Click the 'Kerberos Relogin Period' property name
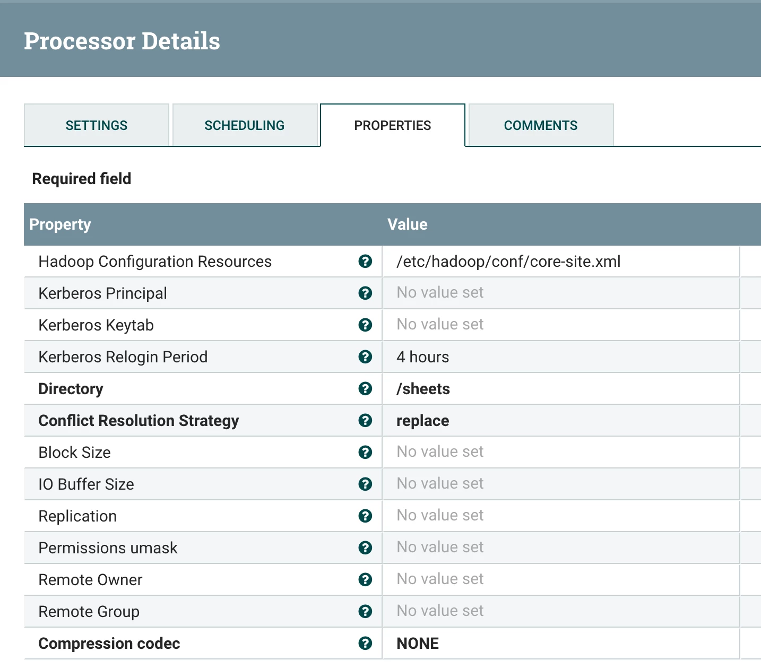This screenshot has height=669, width=761. pos(123,357)
